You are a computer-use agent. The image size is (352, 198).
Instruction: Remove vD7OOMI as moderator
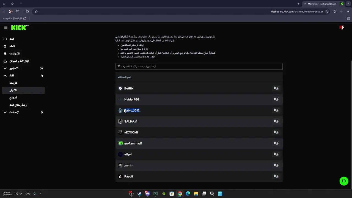[276, 132]
